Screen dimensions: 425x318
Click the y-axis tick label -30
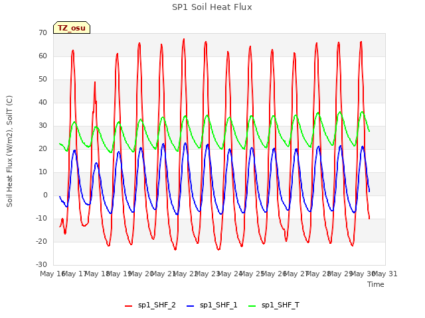point(42,264)
